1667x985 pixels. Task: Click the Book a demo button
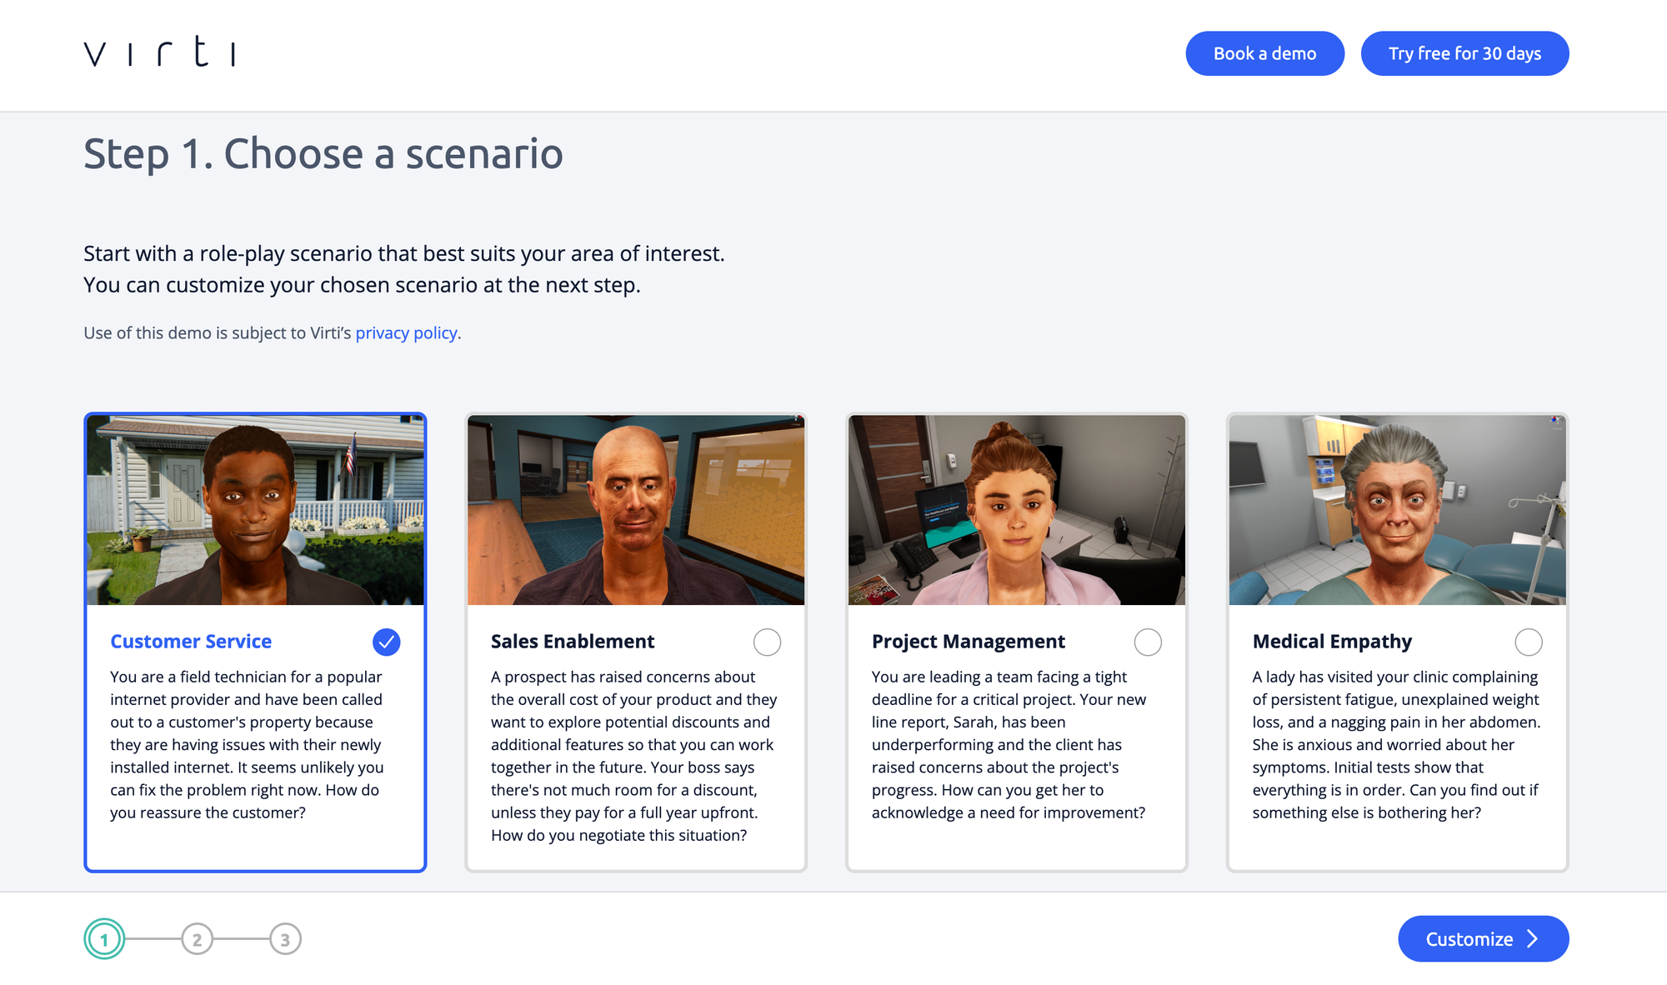pos(1264,53)
